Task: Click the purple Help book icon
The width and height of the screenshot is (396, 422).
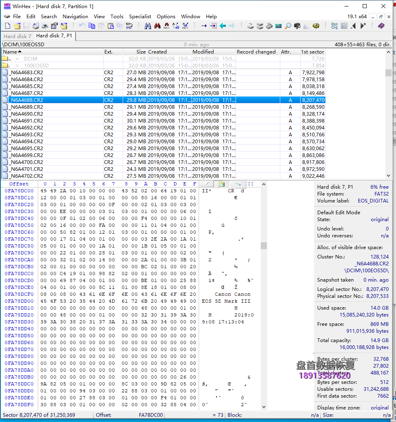Action: coord(381,26)
